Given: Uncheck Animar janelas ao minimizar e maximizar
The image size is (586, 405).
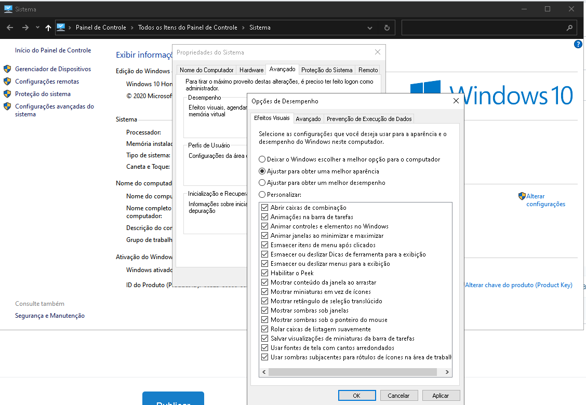Looking at the screenshot, I should tap(264, 235).
